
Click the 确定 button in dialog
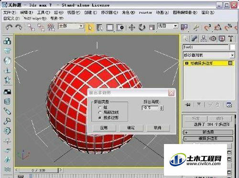(x=131, y=128)
